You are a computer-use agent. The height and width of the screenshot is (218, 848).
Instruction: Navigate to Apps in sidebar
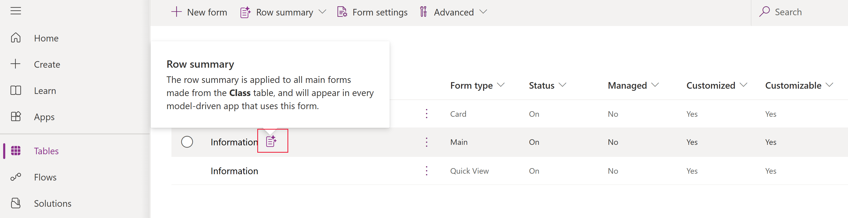[44, 117]
